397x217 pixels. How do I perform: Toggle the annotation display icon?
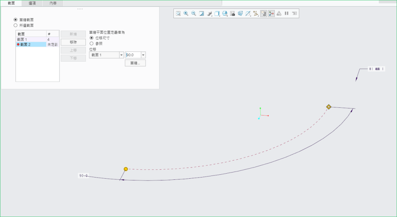(264, 13)
